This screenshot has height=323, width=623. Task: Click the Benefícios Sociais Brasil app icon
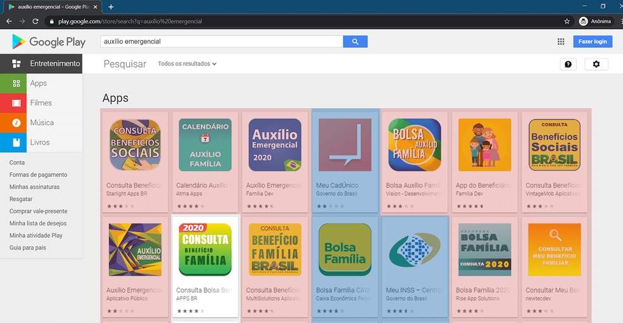pyautogui.click(x=555, y=145)
